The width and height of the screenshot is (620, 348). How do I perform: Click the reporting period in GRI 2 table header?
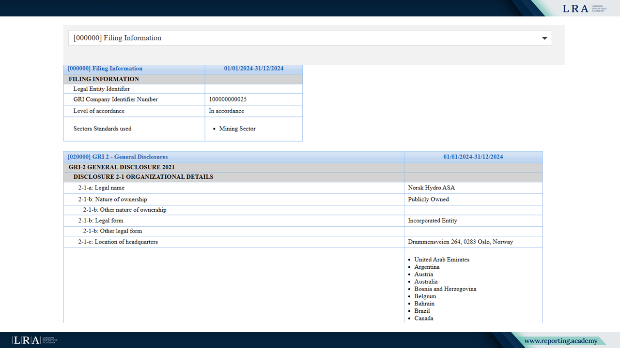tap(473, 157)
